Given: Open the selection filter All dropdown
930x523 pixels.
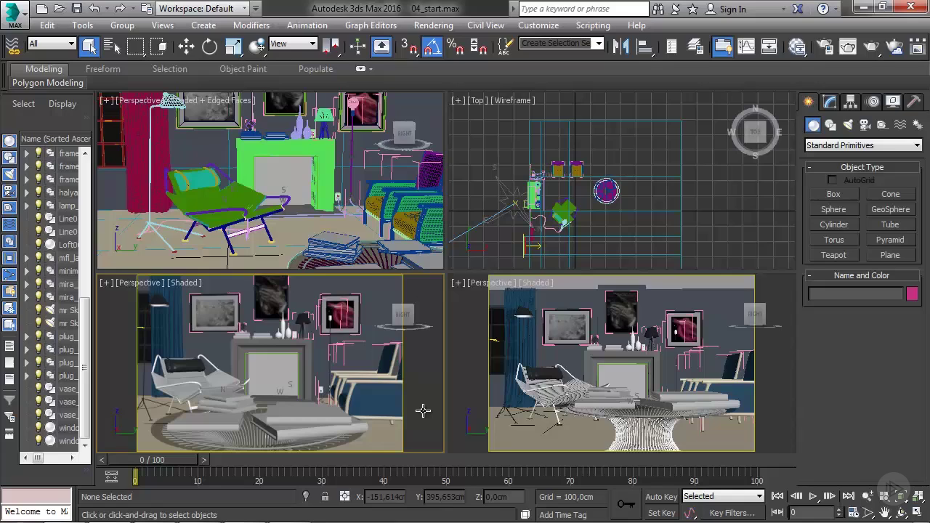Looking at the screenshot, I should point(51,44).
